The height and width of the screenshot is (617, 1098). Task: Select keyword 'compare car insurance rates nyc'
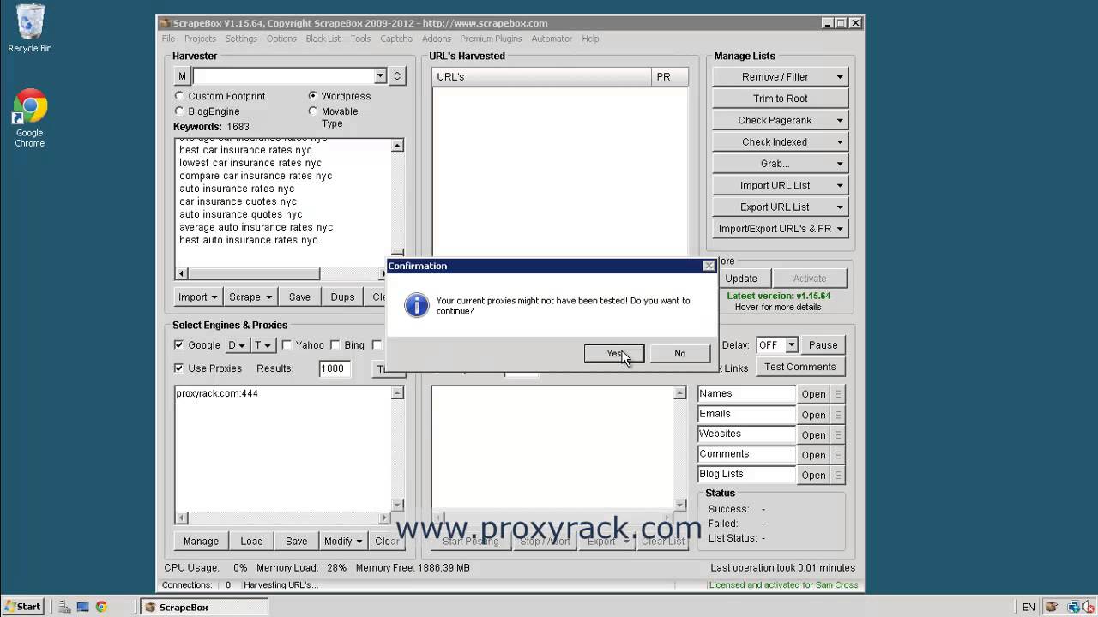click(256, 176)
